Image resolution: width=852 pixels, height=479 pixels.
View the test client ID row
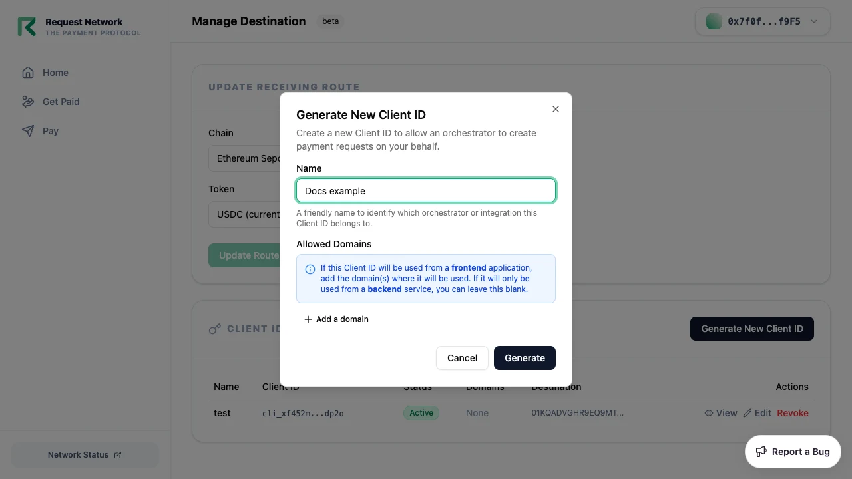click(x=721, y=413)
